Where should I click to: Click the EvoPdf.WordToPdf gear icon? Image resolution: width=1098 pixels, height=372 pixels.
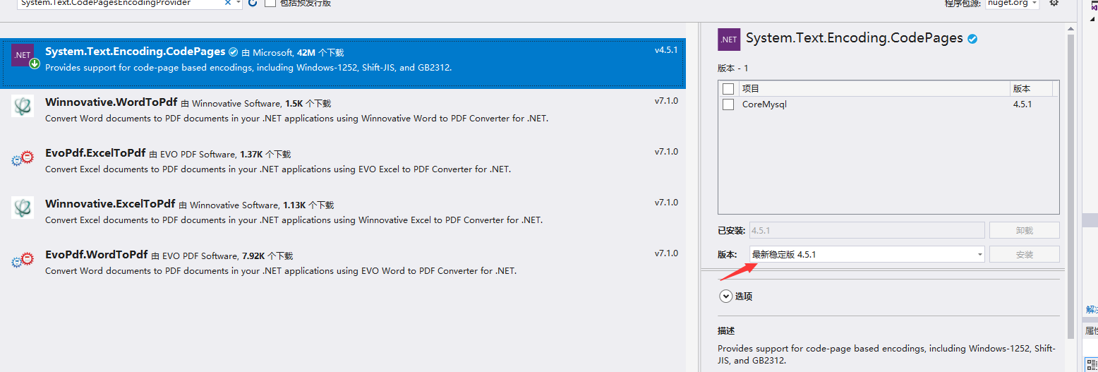click(x=23, y=259)
